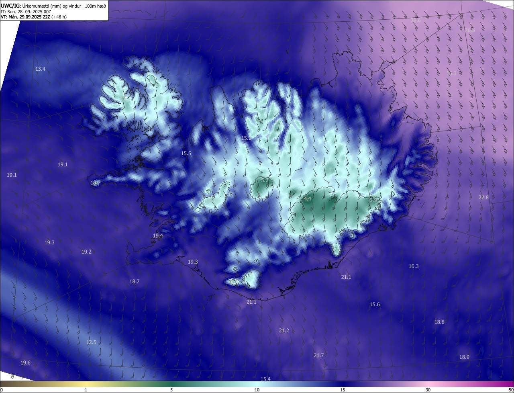Click the 16.3 value label
Viewport: 514px width, 393px height.
point(414,266)
